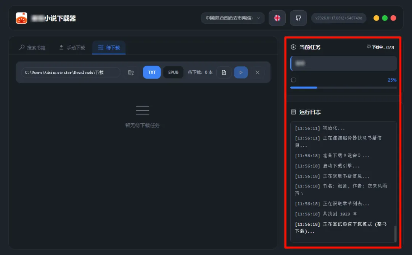Image resolution: width=412 pixels, height=255 pixels.
Task: Click the 25% progress value
Action: tap(392, 80)
